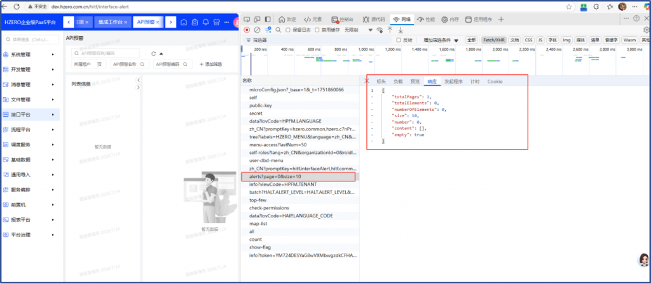Check the 反转 filter checkbox
The height and width of the screenshot is (284, 651).
[399, 40]
